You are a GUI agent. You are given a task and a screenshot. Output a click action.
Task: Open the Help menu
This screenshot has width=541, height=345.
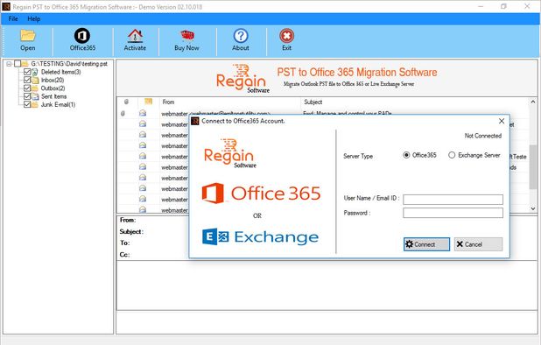[x=34, y=18]
